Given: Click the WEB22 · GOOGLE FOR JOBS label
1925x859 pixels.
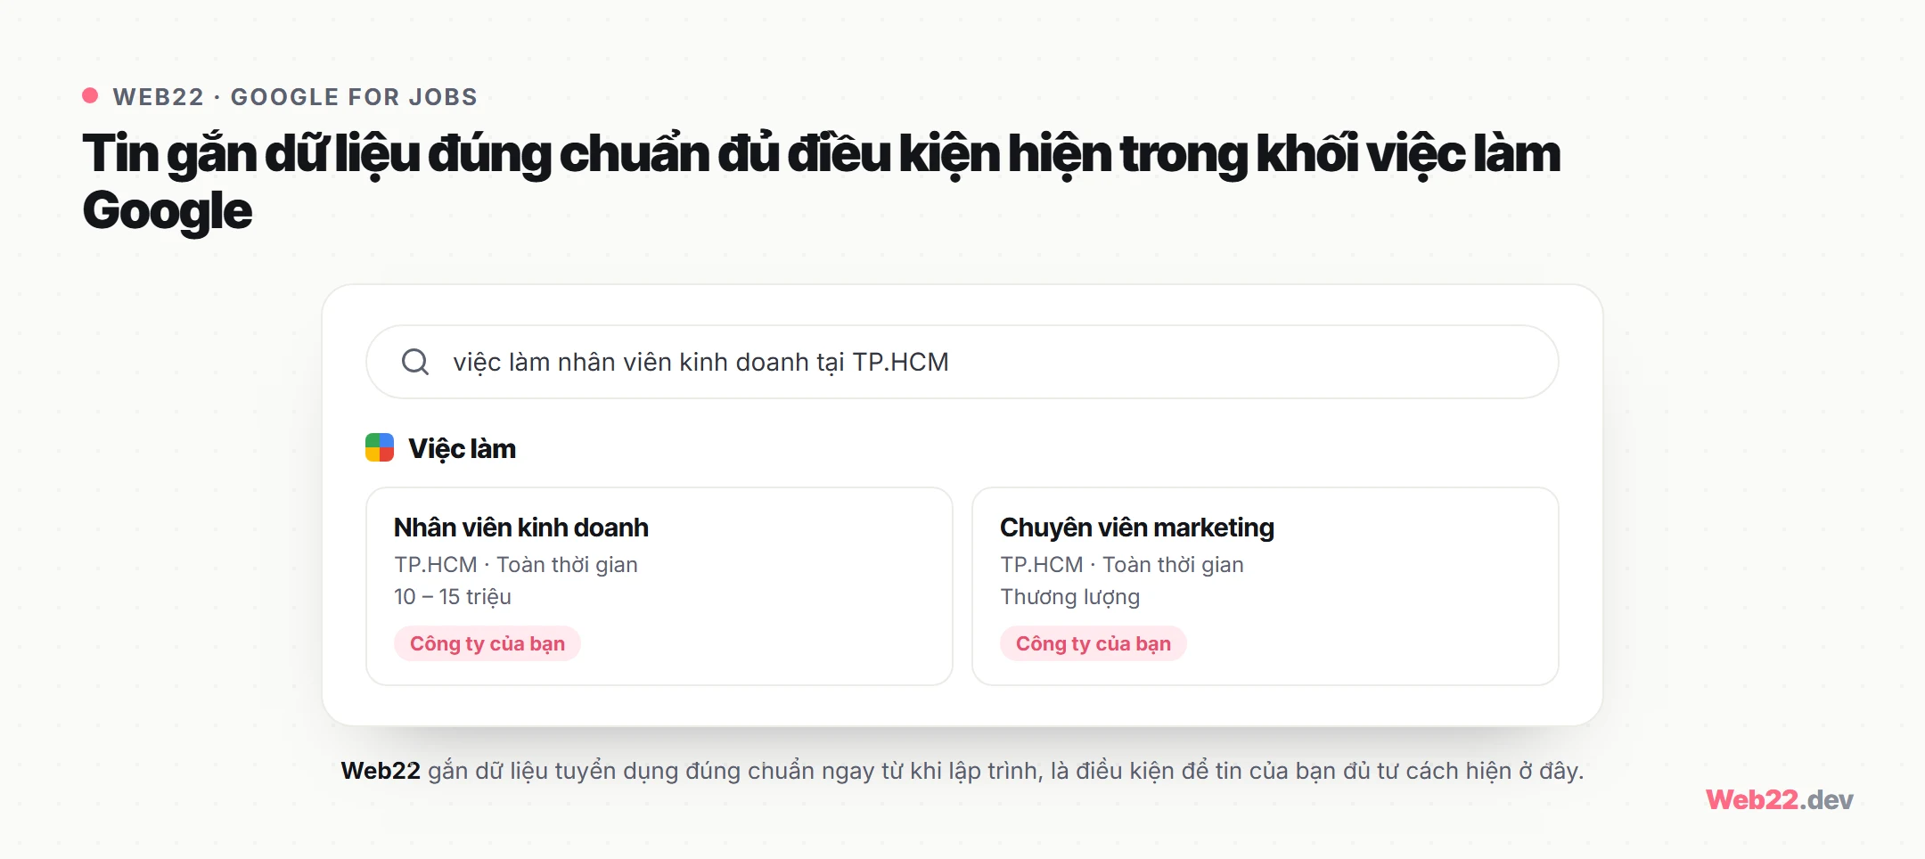Looking at the screenshot, I should [x=295, y=96].
